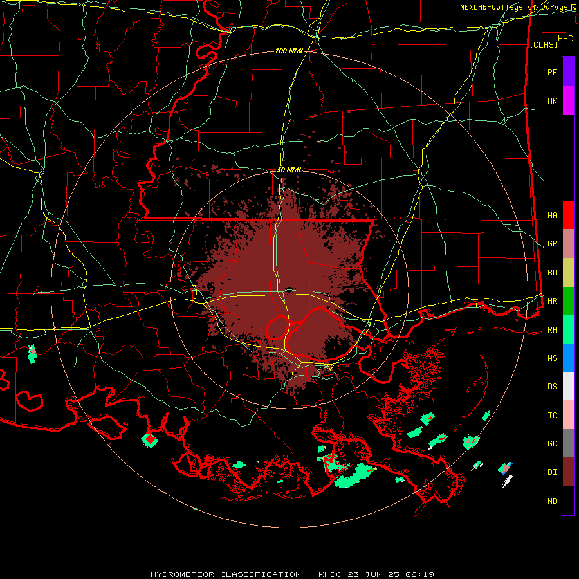579x579 pixels.
Task: Click the WS blue legend swatch
Action: (x=568, y=358)
